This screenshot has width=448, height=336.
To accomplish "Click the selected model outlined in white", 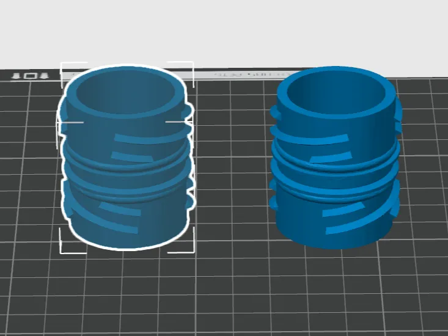I will (126, 158).
